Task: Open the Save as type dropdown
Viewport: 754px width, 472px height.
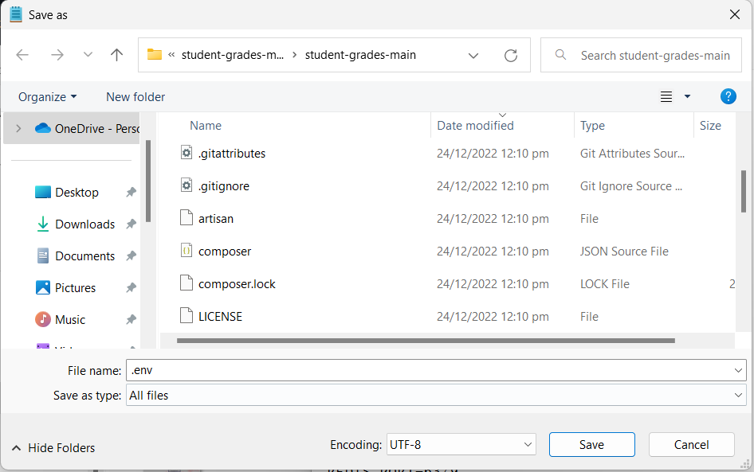Action: [436, 395]
